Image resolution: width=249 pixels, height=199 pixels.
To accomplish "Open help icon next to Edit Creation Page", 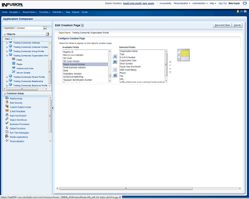I will pyautogui.click(x=82, y=25).
